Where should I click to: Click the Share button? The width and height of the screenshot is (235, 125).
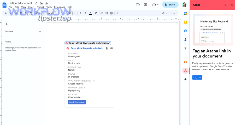pyautogui.click(x=170, y=5)
